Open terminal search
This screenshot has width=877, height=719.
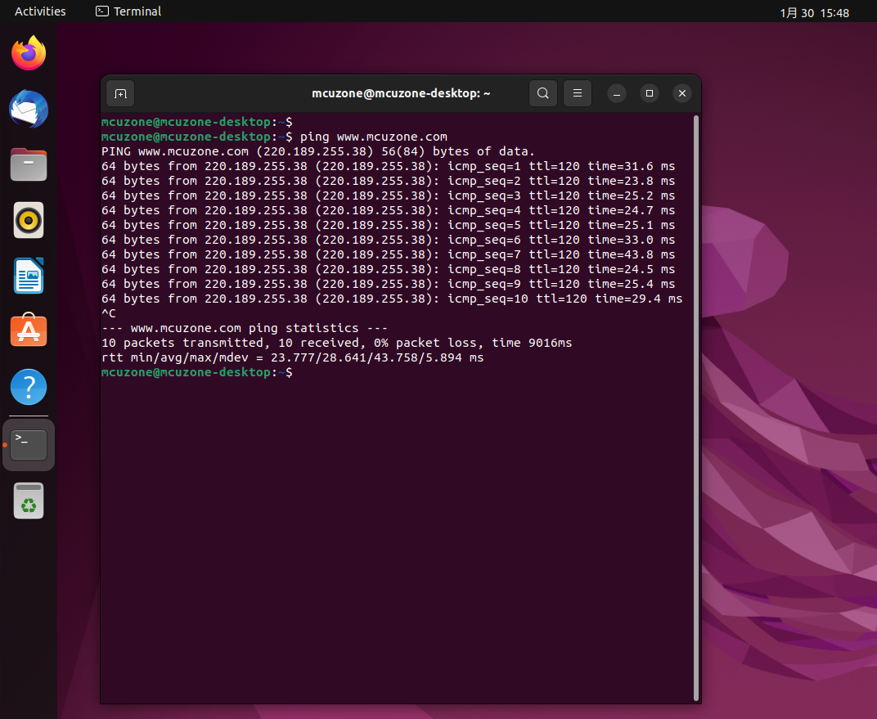click(542, 93)
